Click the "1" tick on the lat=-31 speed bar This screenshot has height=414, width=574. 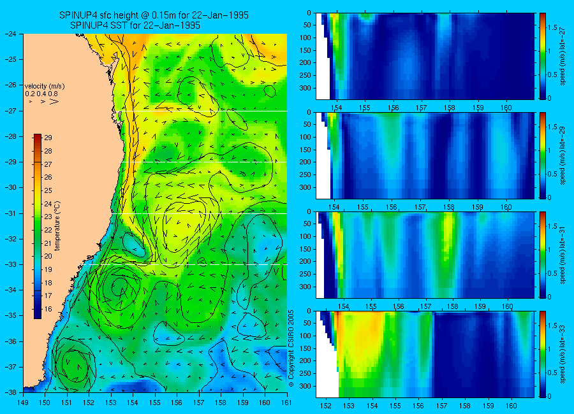pos(550,250)
